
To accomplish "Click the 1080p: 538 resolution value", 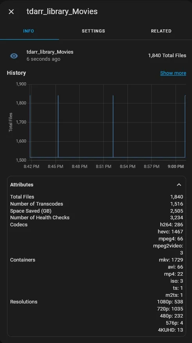I will pyautogui.click(x=170, y=301).
